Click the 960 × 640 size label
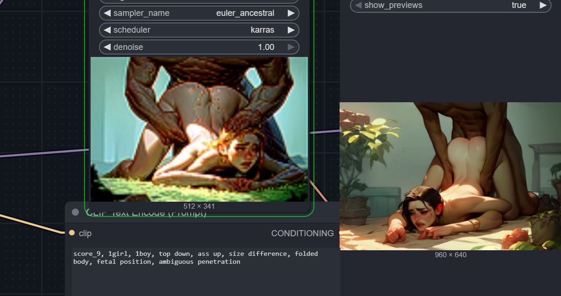The image size is (561, 296). click(x=450, y=255)
